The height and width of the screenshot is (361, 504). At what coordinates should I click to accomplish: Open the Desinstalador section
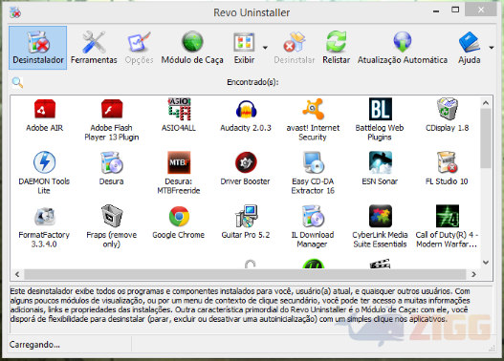point(38,48)
